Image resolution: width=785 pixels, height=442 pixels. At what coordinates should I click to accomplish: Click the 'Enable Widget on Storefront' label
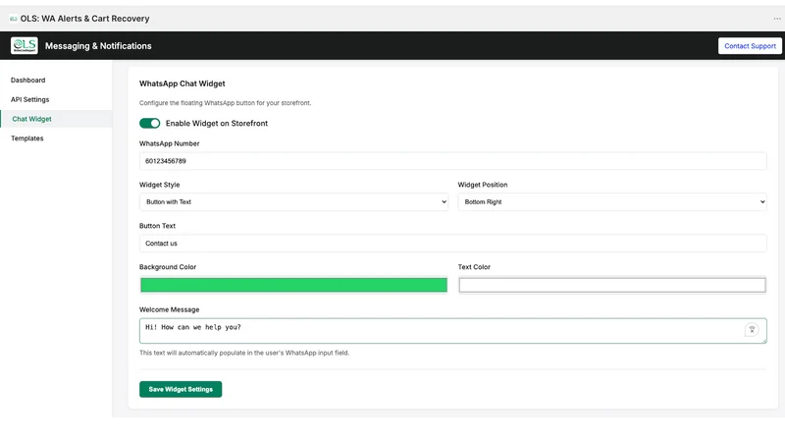217,124
